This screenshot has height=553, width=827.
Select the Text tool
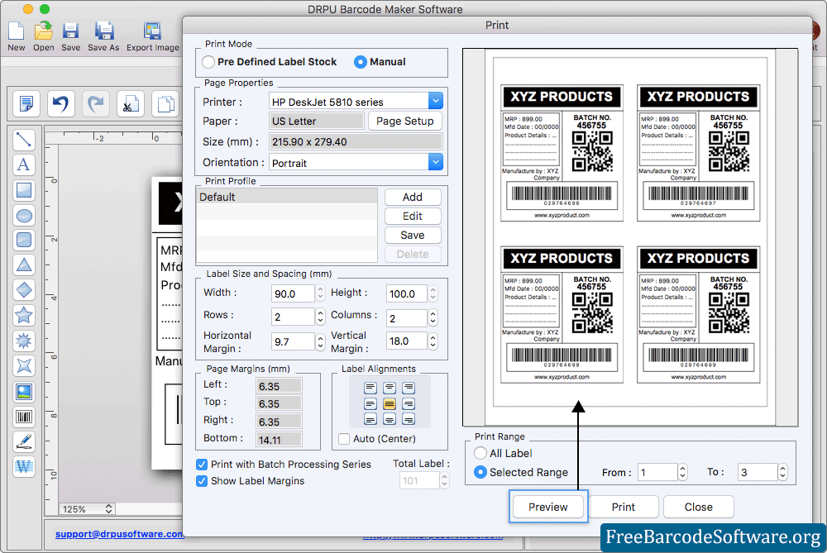coord(24,164)
